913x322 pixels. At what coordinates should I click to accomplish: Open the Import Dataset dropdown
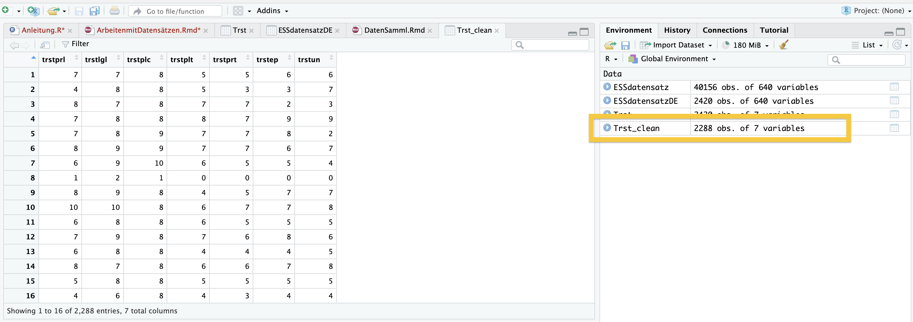tap(678, 45)
